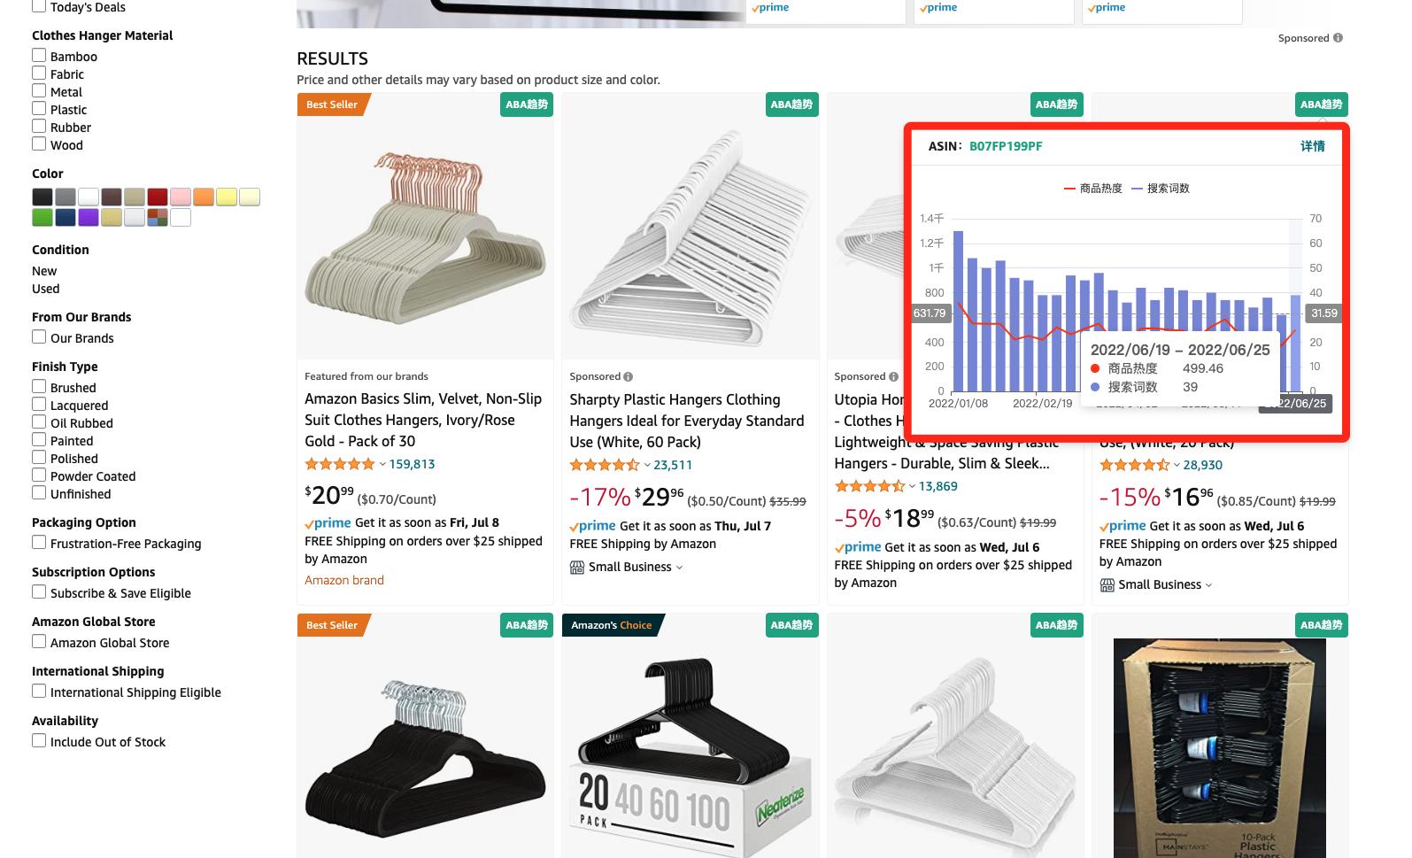This screenshot has height=858, width=1412.
Task: Click the ABA趋势 badge on Sharpty hangers
Action: pos(791,104)
